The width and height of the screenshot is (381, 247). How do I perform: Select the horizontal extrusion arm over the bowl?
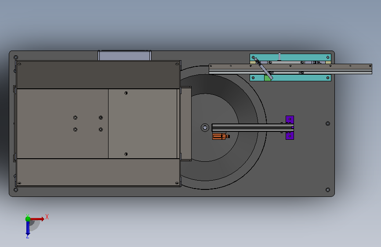pyautogui.click(x=252, y=128)
